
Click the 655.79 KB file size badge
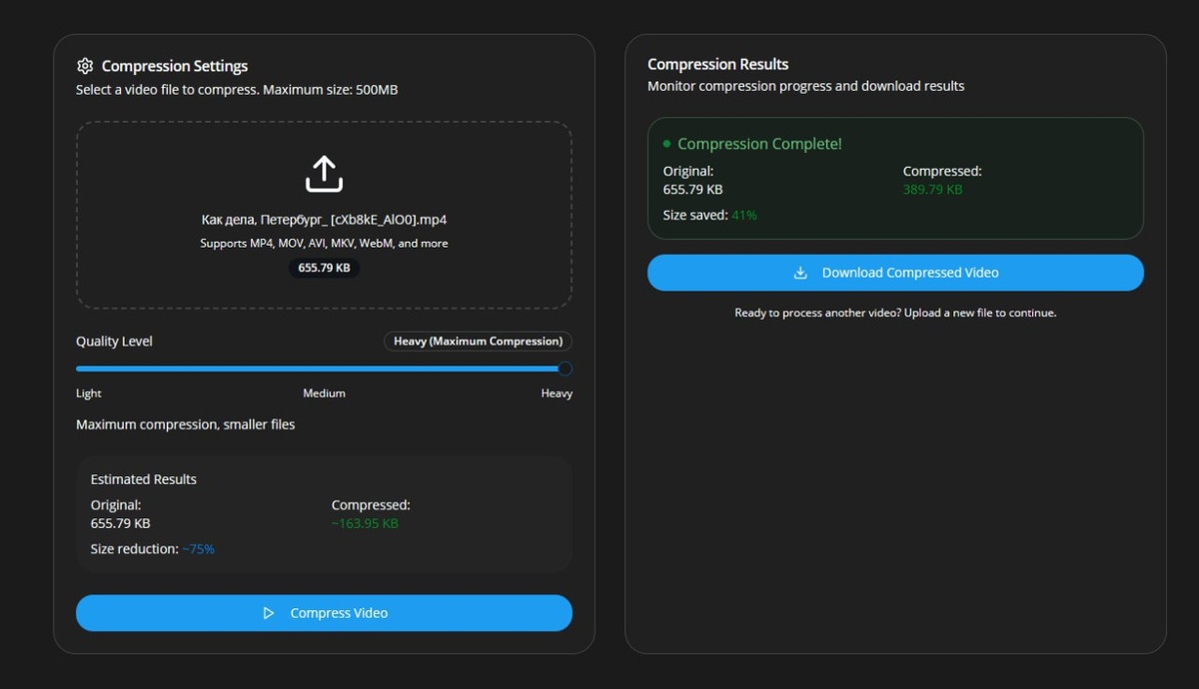coord(324,268)
